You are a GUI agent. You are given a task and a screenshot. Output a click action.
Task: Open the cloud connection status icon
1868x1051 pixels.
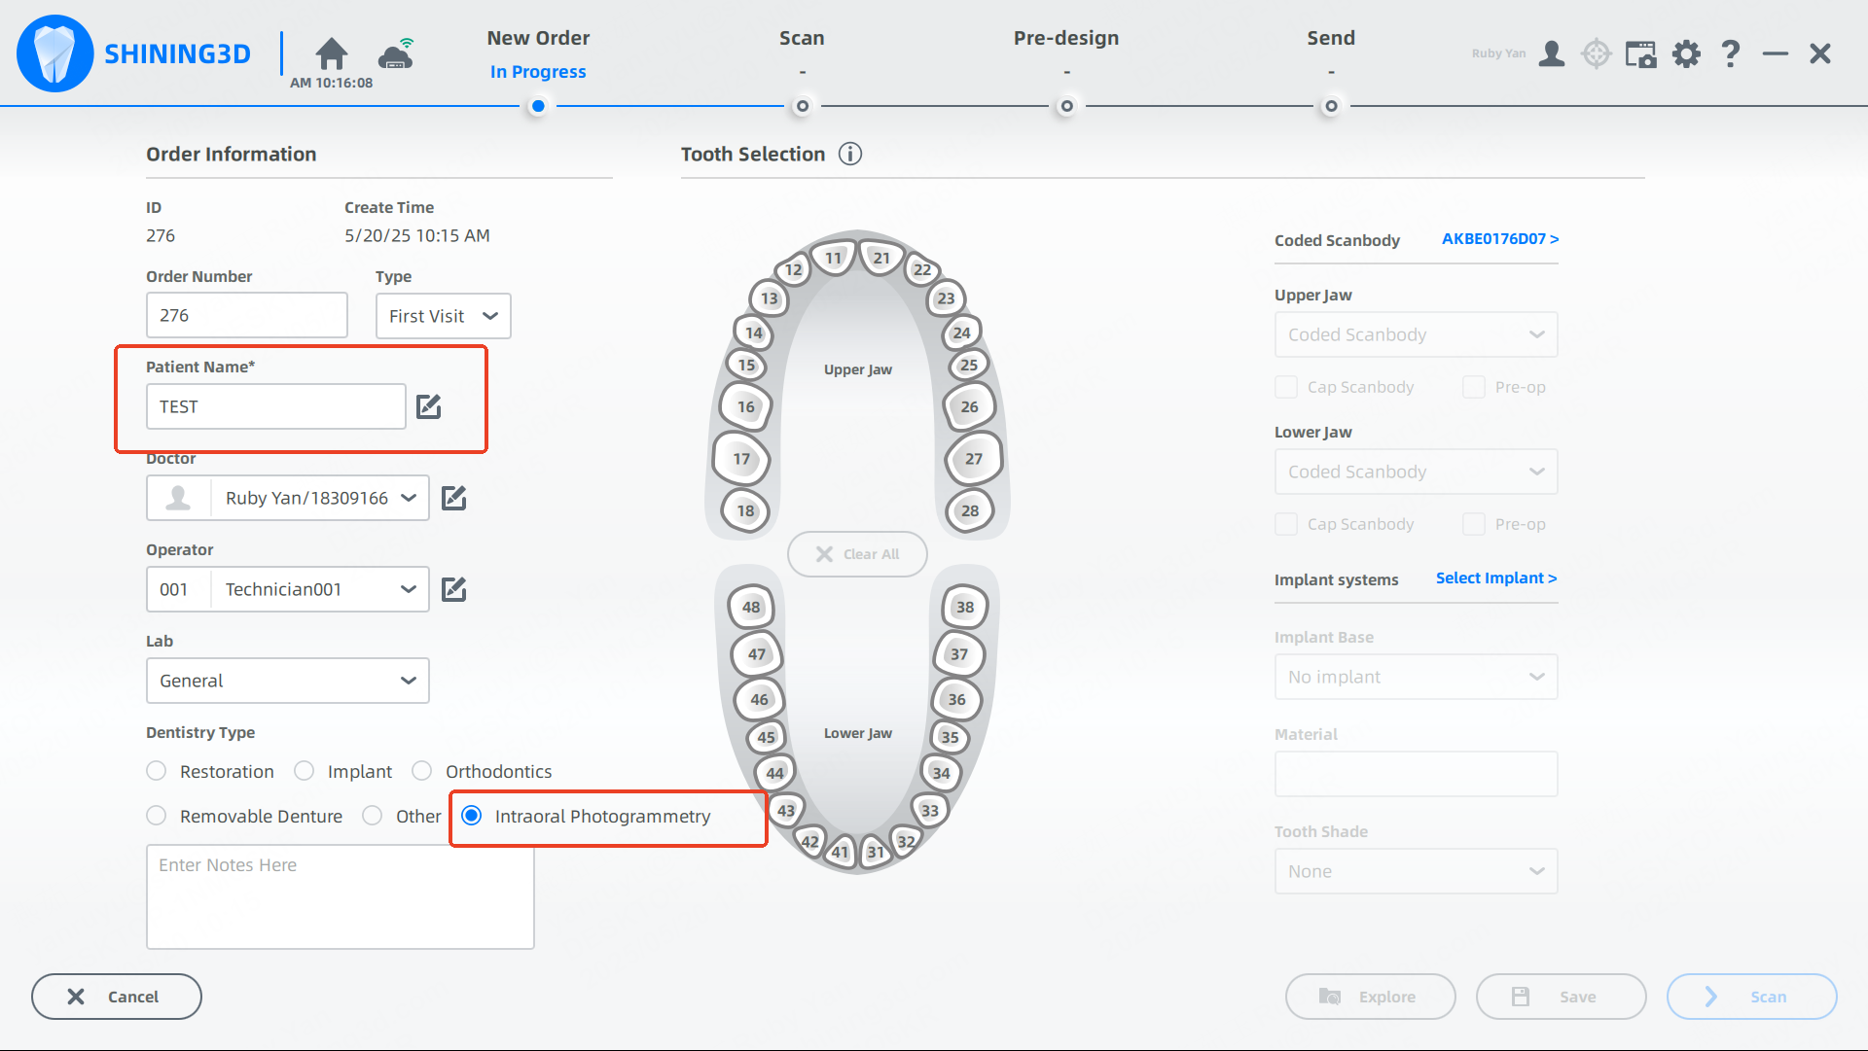click(396, 54)
